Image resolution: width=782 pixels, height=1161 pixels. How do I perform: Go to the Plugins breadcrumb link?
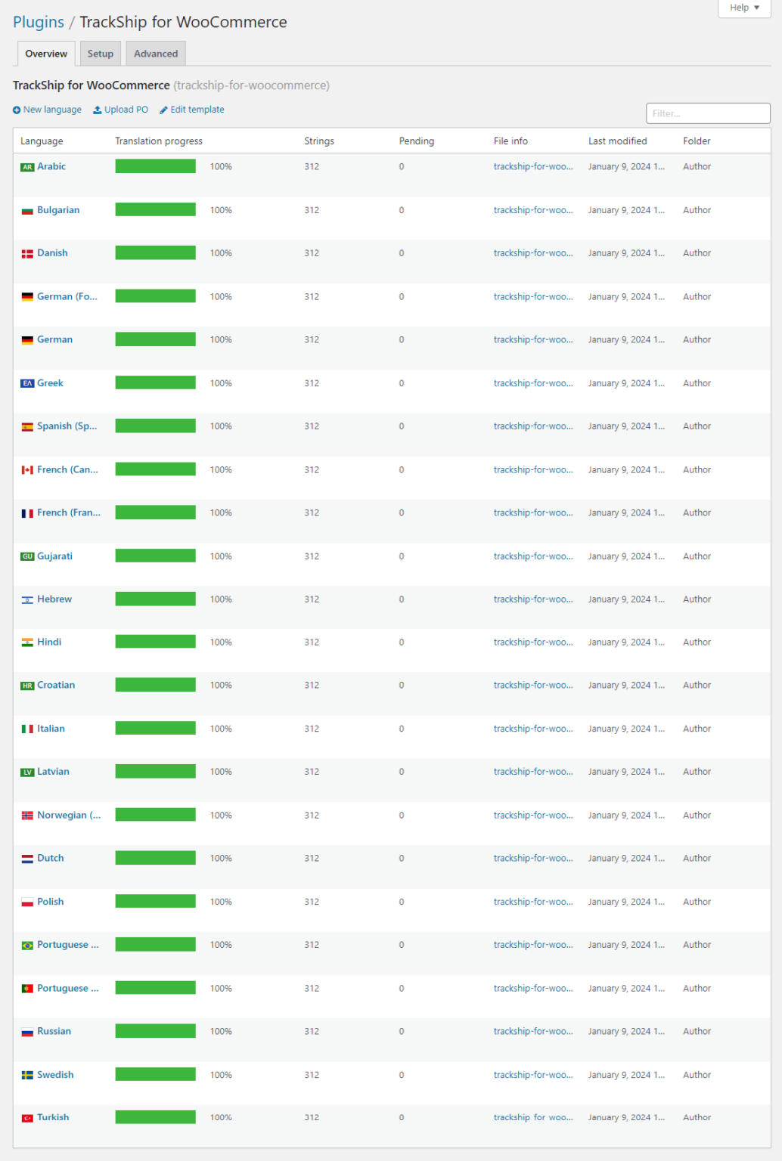[x=39, y=22]
